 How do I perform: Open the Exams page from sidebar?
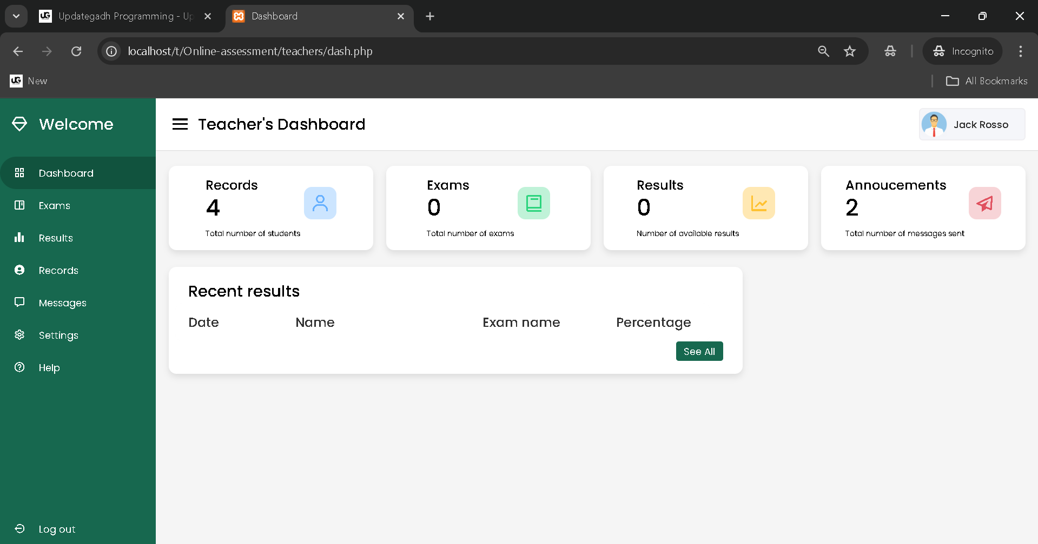coord(54,205)
